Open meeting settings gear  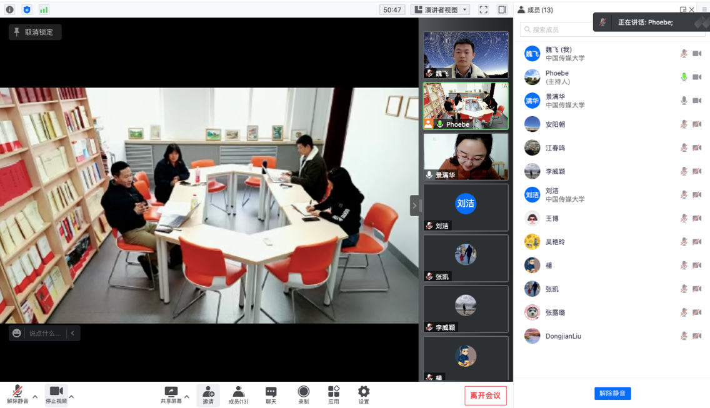pos(364,395)
